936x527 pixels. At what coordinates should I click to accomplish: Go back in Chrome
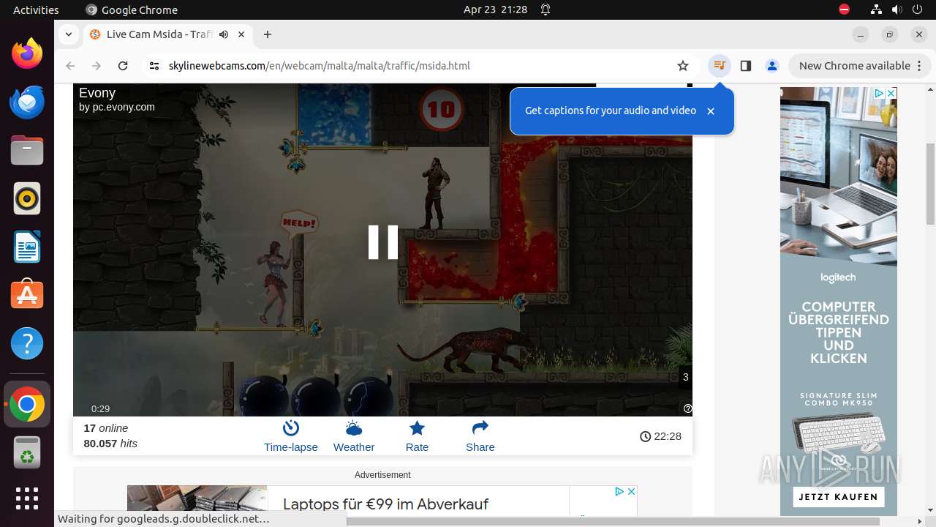(70, 66)
